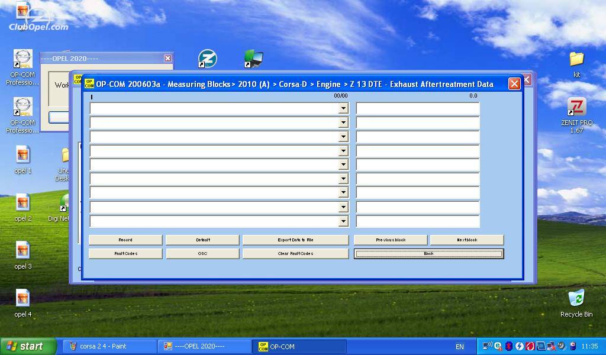The height and width of the screenshot is (355, 606).
Task: Click the ESET antivirus tray icon
Action: (x=498, y=346)
